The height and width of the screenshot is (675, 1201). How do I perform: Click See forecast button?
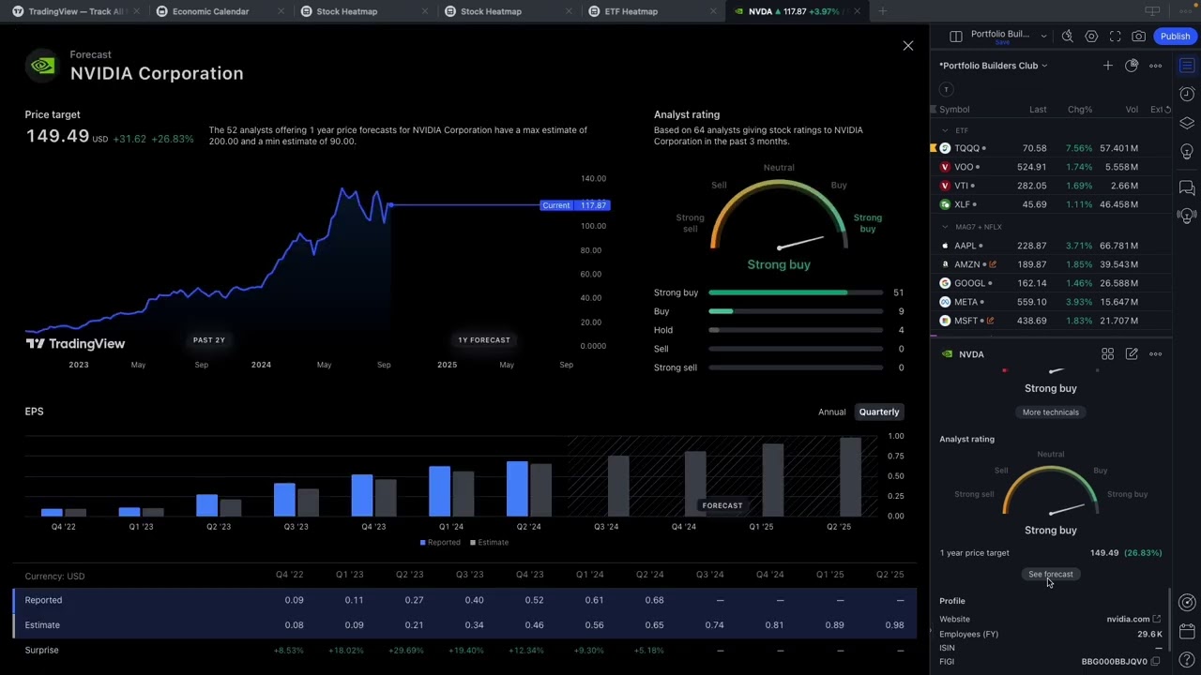click(1051, 574)
